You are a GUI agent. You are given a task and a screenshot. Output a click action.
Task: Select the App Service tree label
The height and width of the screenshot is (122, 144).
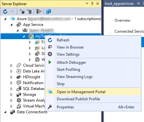tap(33, 25)
